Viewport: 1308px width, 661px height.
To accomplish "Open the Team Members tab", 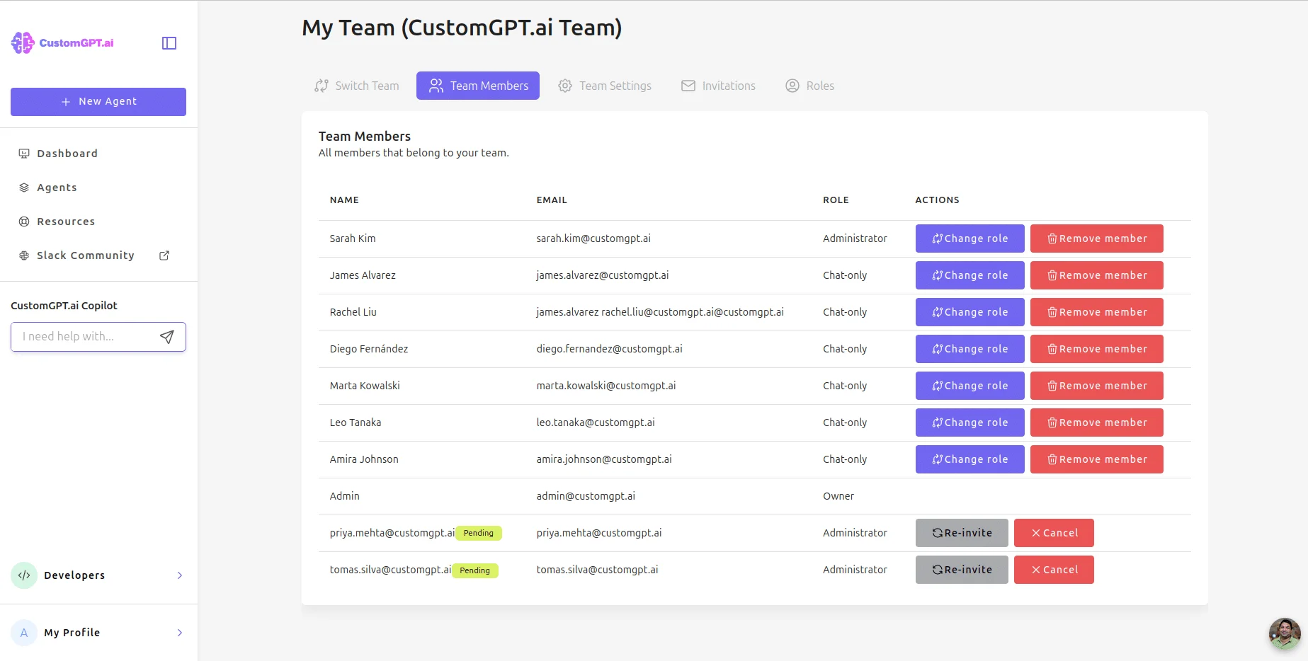I will coord(478,86).
